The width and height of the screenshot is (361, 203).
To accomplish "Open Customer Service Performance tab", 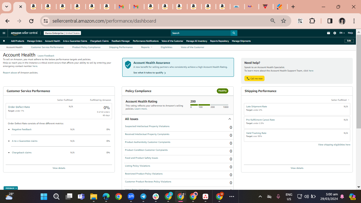I will pyautogui.click(x=47, y=47).
